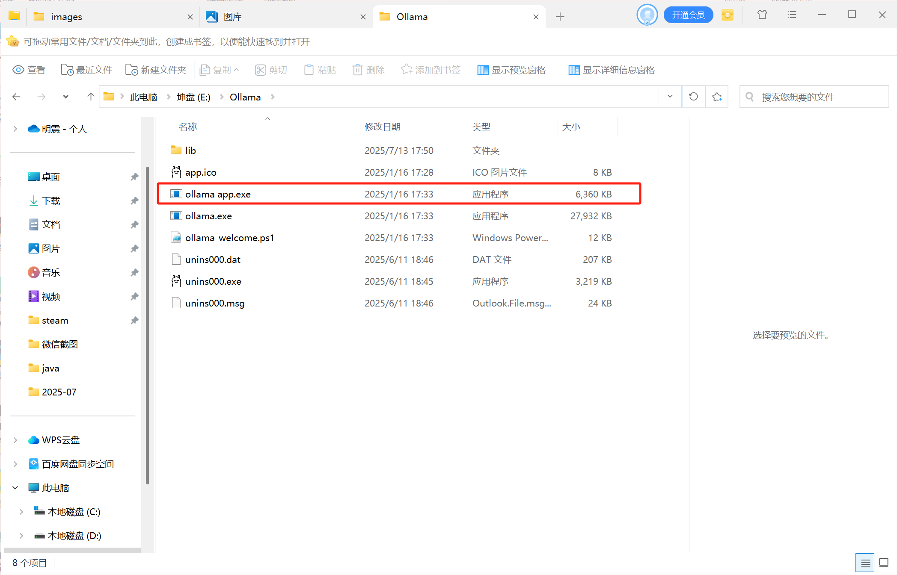The image size is (897, 575).
Task: Select the 复制 (Copy) toolbar icon
Action: [205, 70]
